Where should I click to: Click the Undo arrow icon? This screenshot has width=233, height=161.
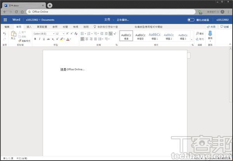click(x=5, y=34)
